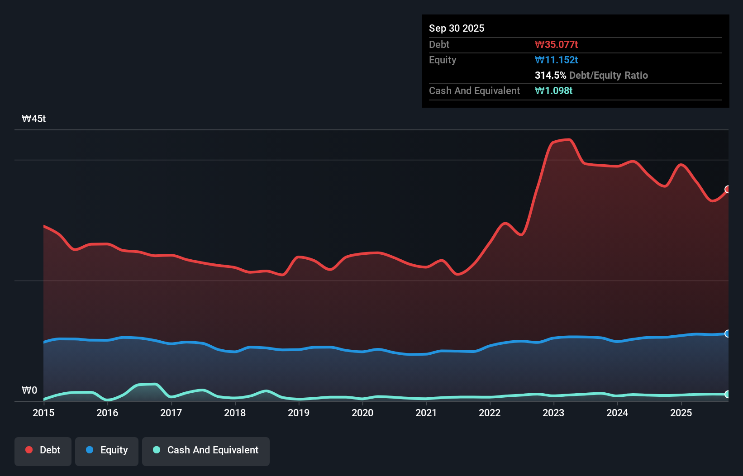This screenshot has height=476, width=743.
Task: Toggle the Equity series legend button
Action: [x=107, y=451]
